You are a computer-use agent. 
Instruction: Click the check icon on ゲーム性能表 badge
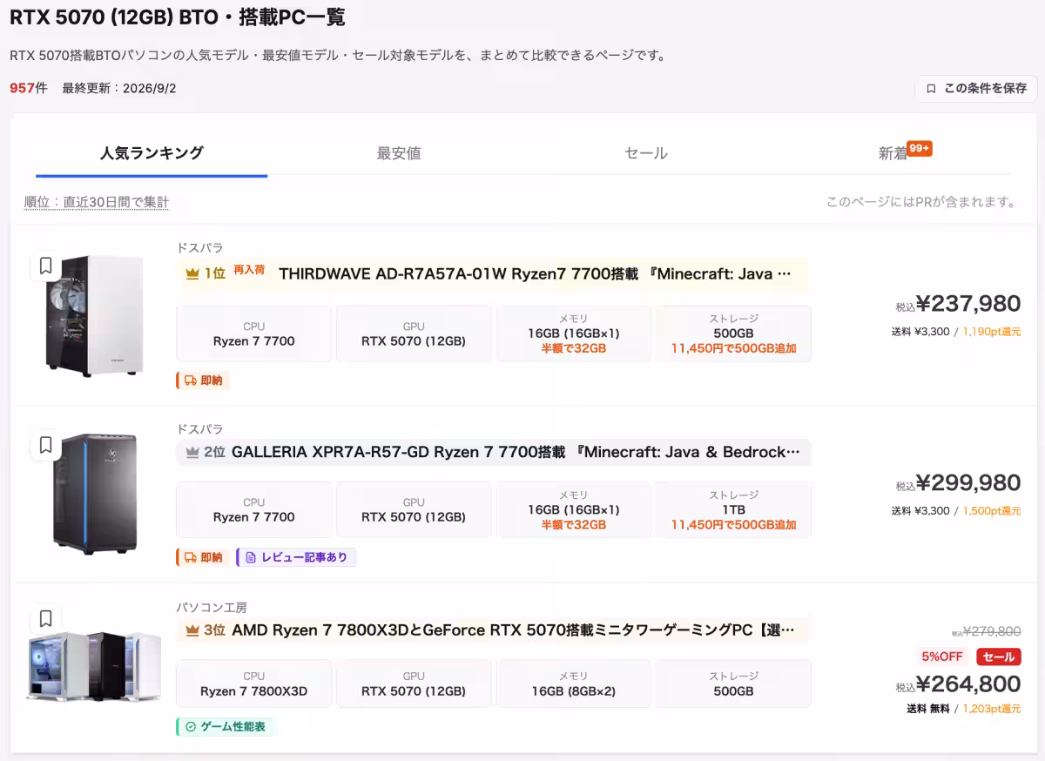tap(191, 726)
